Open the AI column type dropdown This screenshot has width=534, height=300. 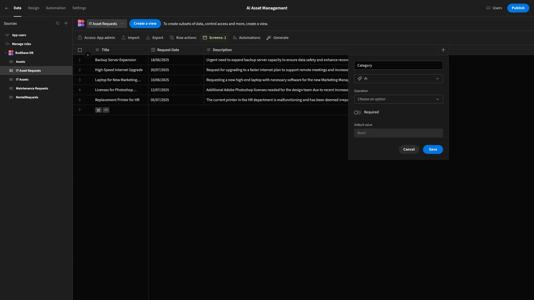click(x=398, y=79)
